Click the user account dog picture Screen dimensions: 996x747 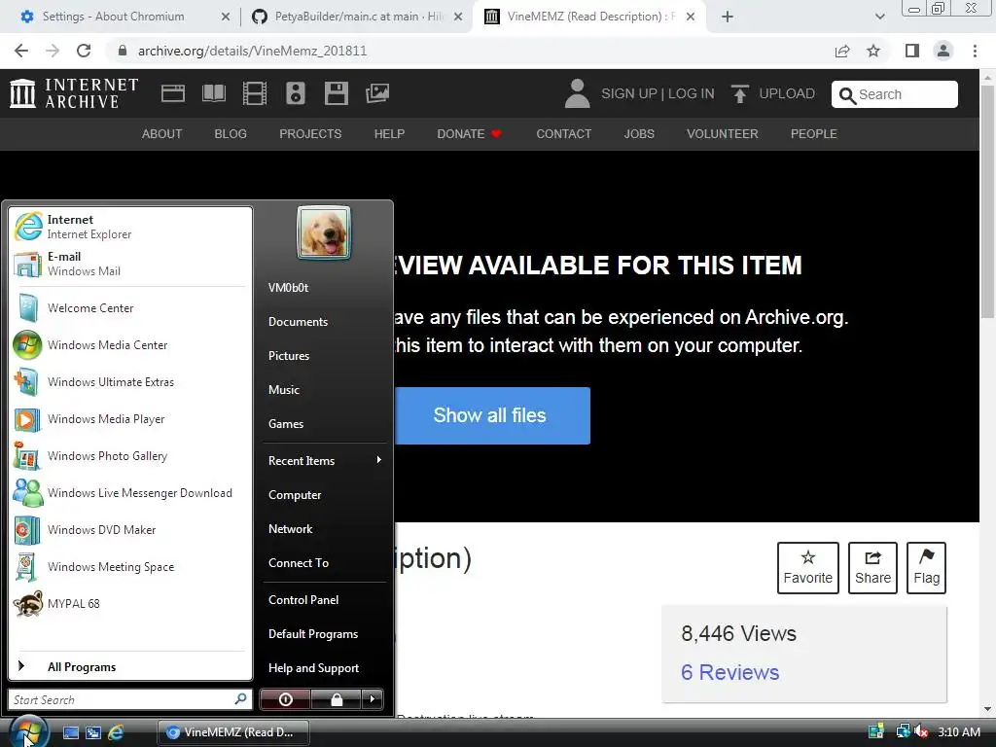click(x=324, y=232)
